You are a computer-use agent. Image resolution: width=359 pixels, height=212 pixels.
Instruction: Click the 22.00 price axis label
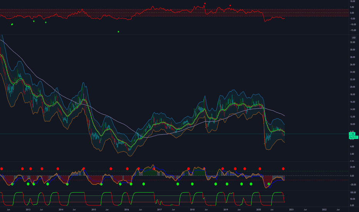352,79
